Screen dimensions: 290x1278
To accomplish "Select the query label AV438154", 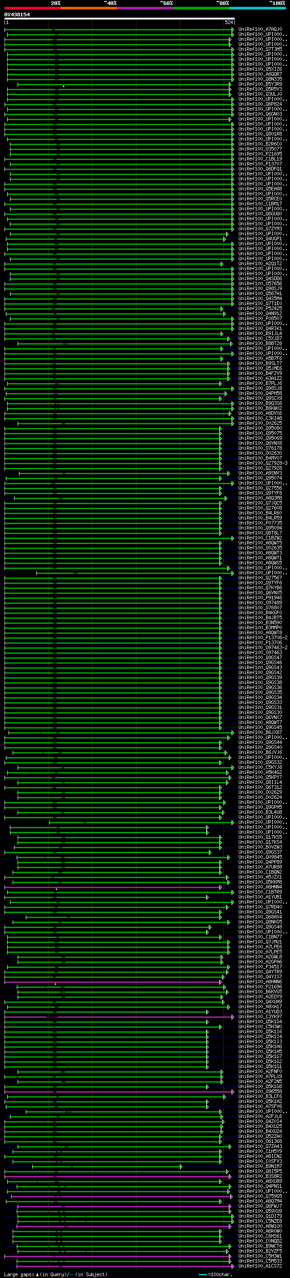I will point(17,15).
